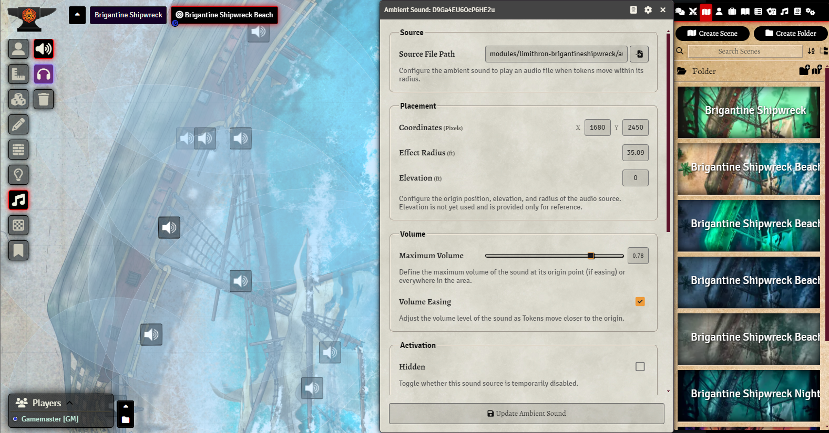The width and height of the screenshot is (829, 433).
Task: Open the Chat Messages sidebar tab
Action: [x=680, y=11]
